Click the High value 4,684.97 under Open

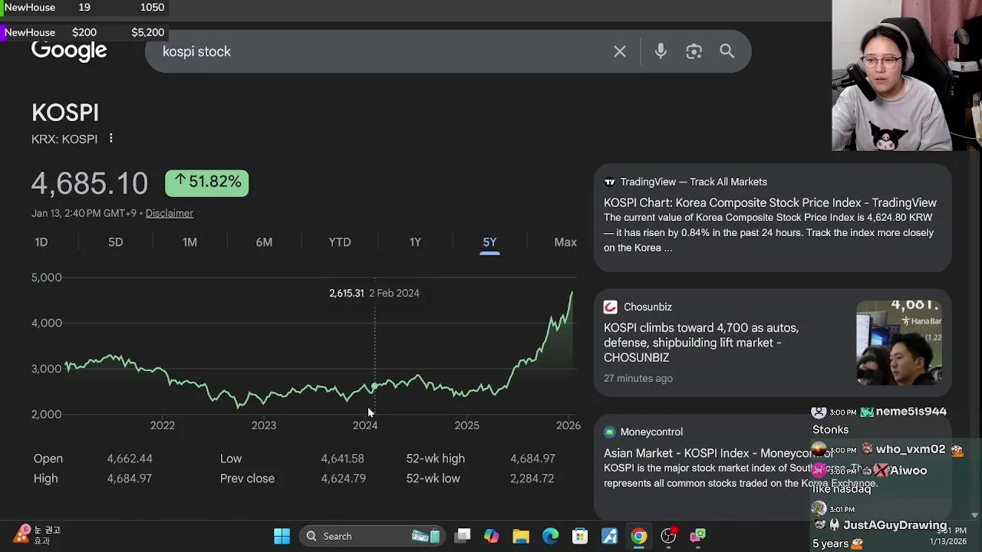pos(130,478)
